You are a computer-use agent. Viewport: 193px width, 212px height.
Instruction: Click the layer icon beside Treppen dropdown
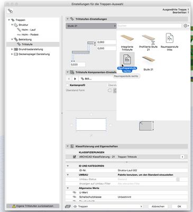68,206
